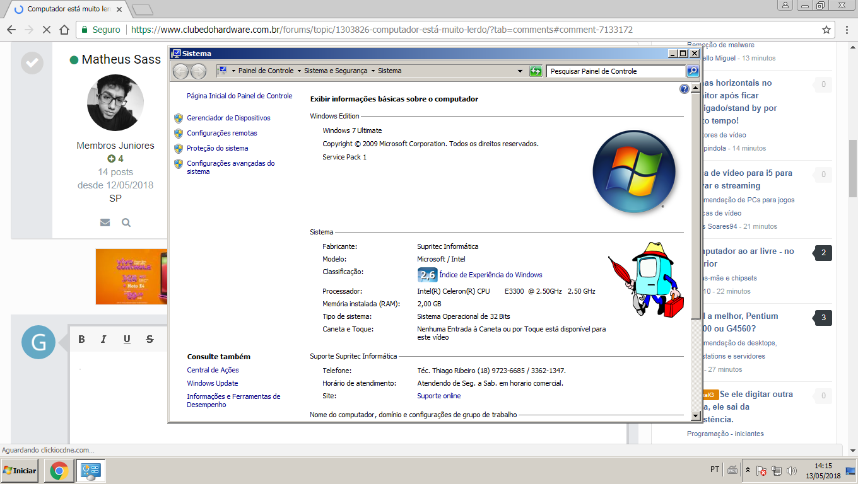Image resolution: width=858 pixels, height=484 pixels.
Task: Open the PT language selector on taskbar
Action: [715, 470]
